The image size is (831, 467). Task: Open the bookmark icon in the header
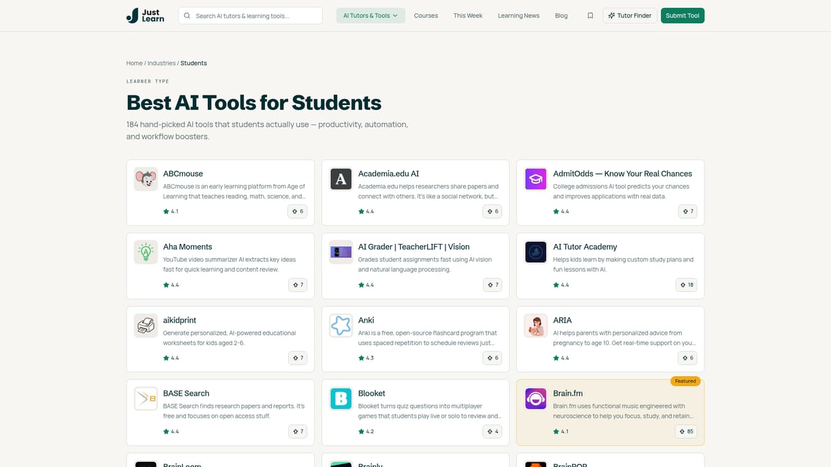click(590, 16)
